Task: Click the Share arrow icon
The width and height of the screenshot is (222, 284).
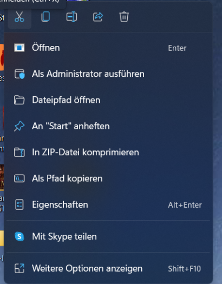Action: pos(98,17)
